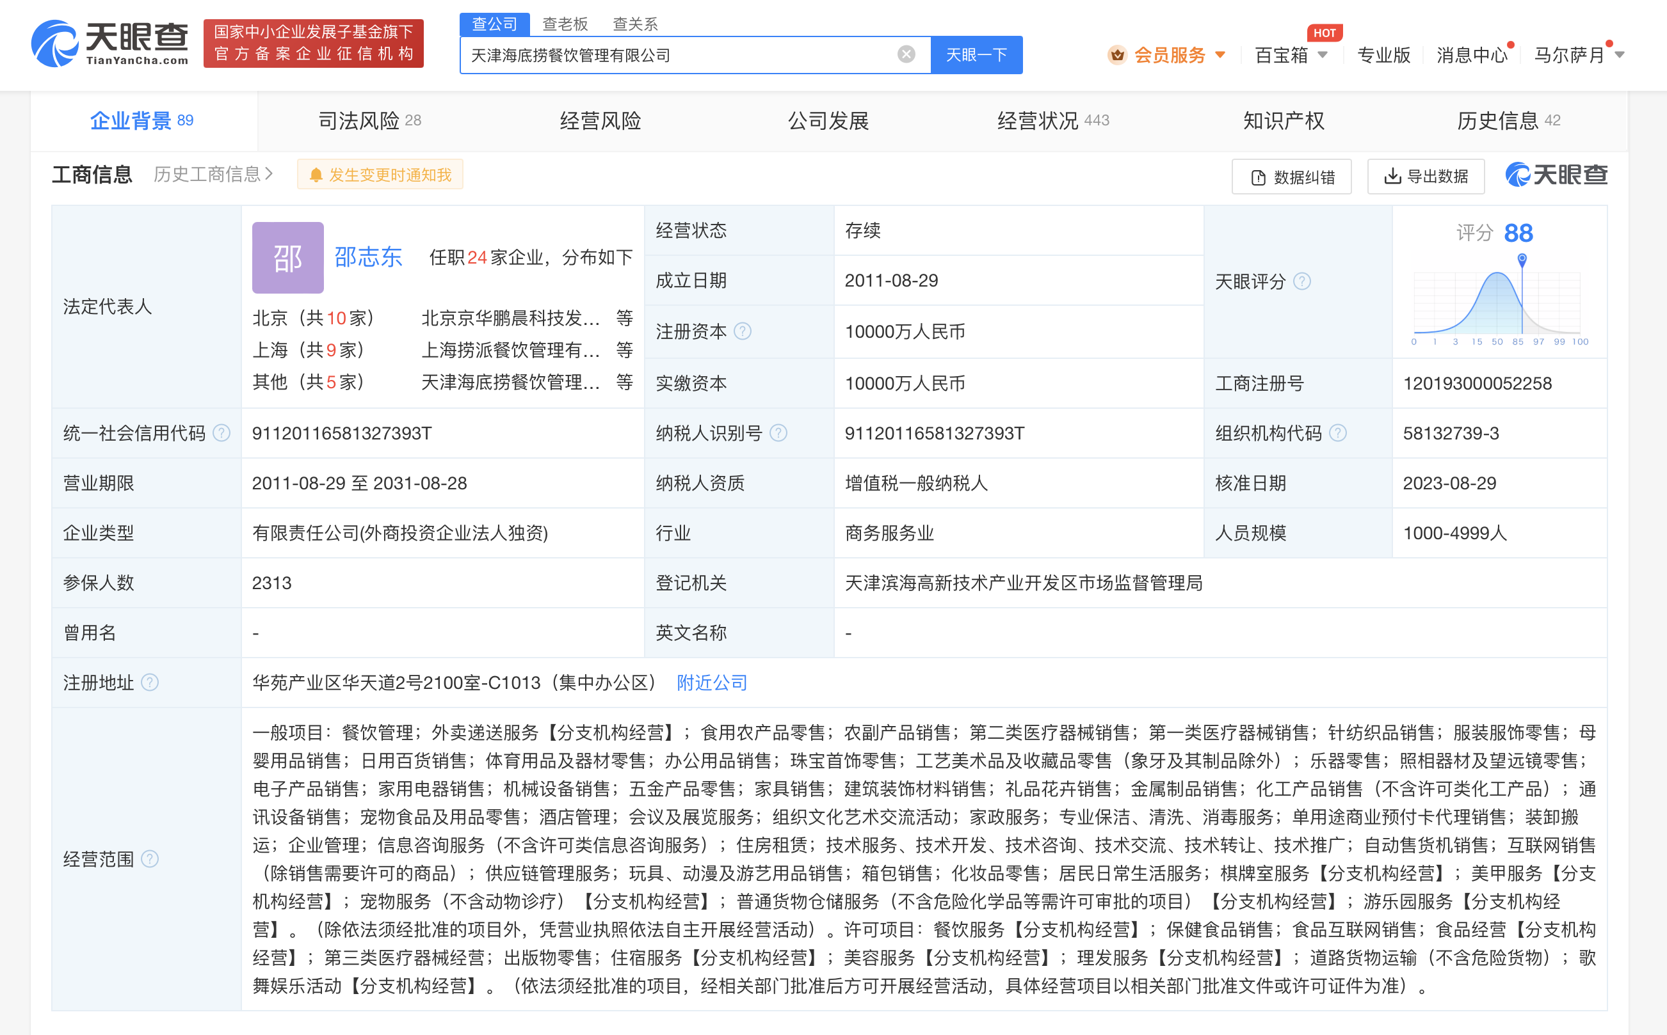Click the 商务服务业 industry value
The height and width of the screenshot is (1035, 1667).
(889, 533)
